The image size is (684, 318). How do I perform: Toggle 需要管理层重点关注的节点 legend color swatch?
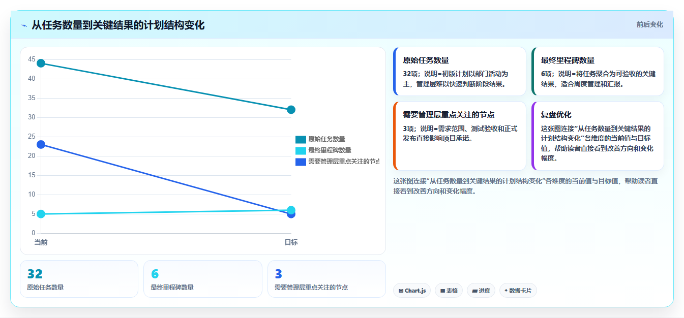pyautogui.click(x=301, y=162)
